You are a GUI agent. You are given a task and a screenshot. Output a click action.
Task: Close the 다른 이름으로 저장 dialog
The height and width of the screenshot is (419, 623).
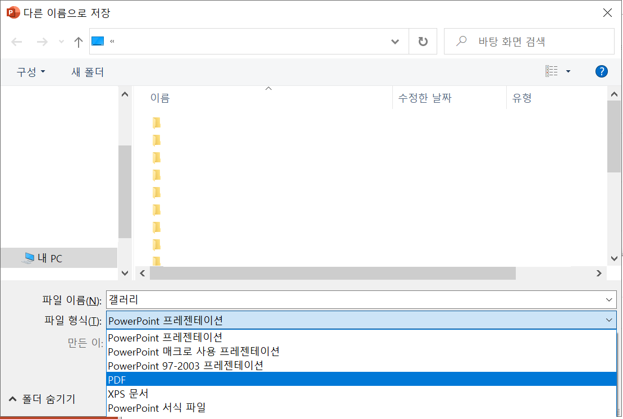coord(607,13)
